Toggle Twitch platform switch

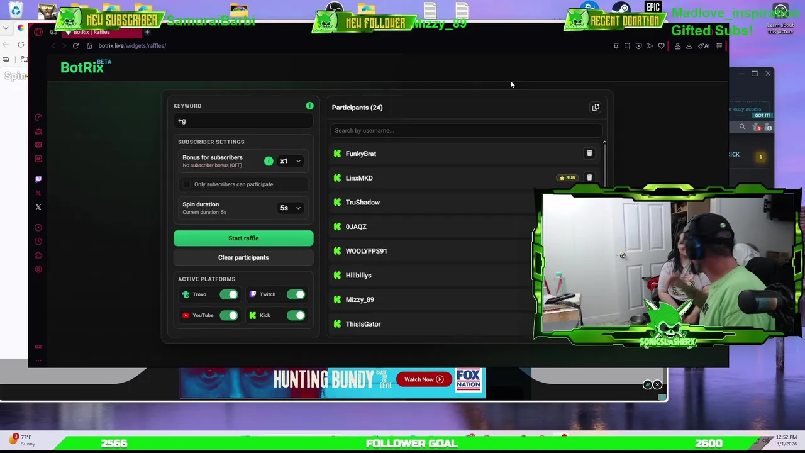(296, 294)
